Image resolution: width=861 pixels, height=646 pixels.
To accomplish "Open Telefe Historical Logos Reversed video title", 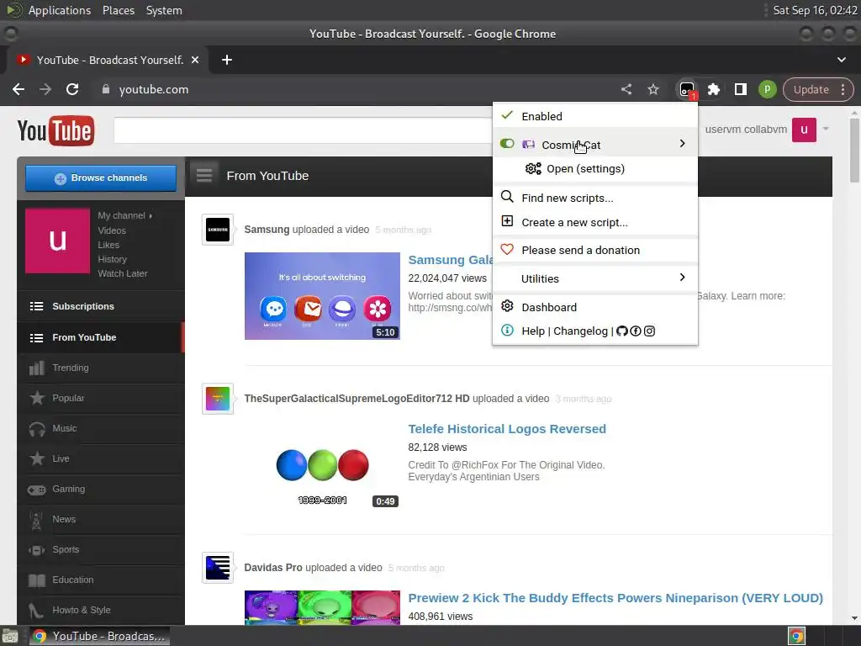I will 507,429.
